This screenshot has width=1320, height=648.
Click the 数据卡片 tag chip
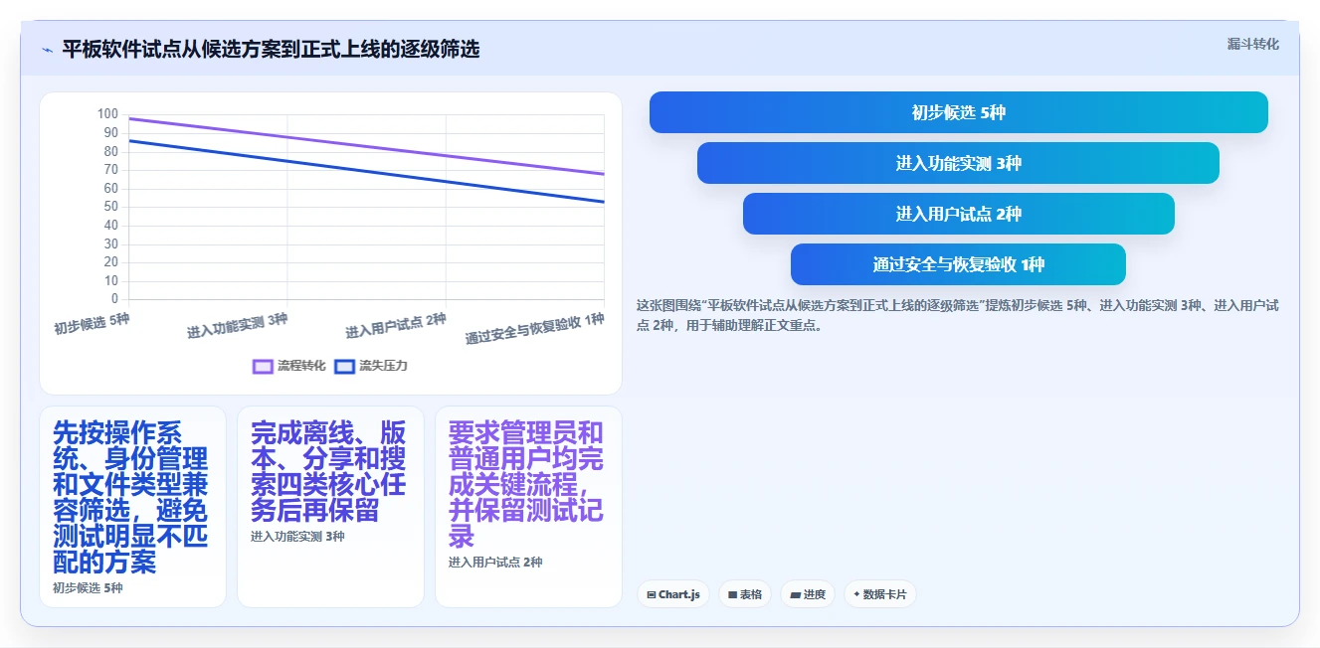point(880,594)
